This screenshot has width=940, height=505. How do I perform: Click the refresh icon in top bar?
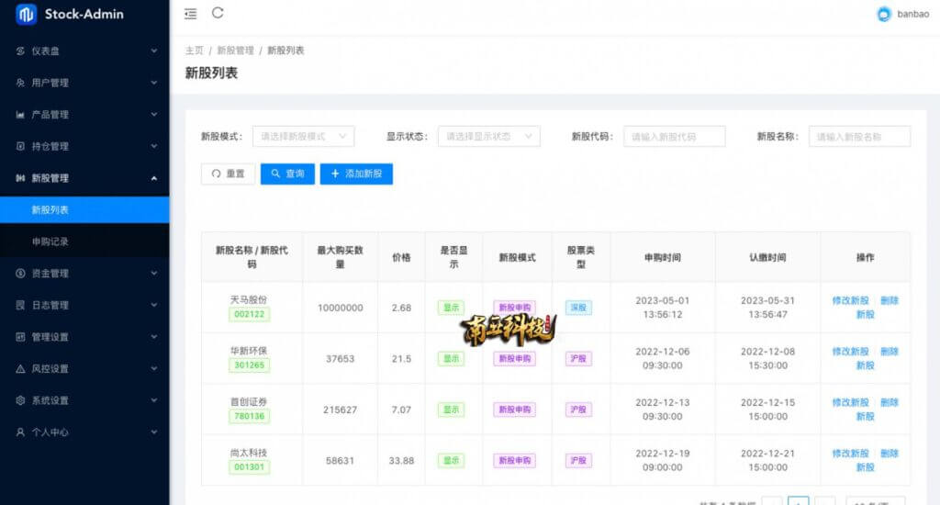pos(218,13)
